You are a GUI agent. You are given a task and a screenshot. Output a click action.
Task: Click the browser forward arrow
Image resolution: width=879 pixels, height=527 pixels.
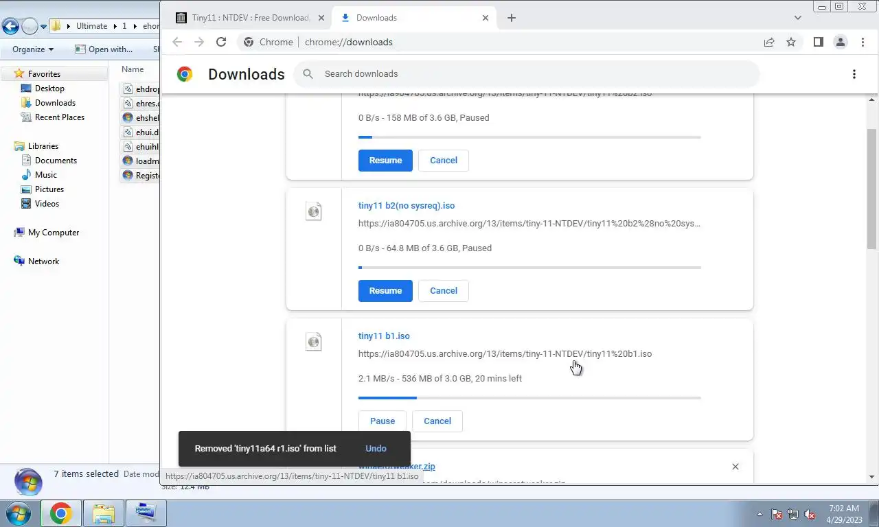(199, 42)
